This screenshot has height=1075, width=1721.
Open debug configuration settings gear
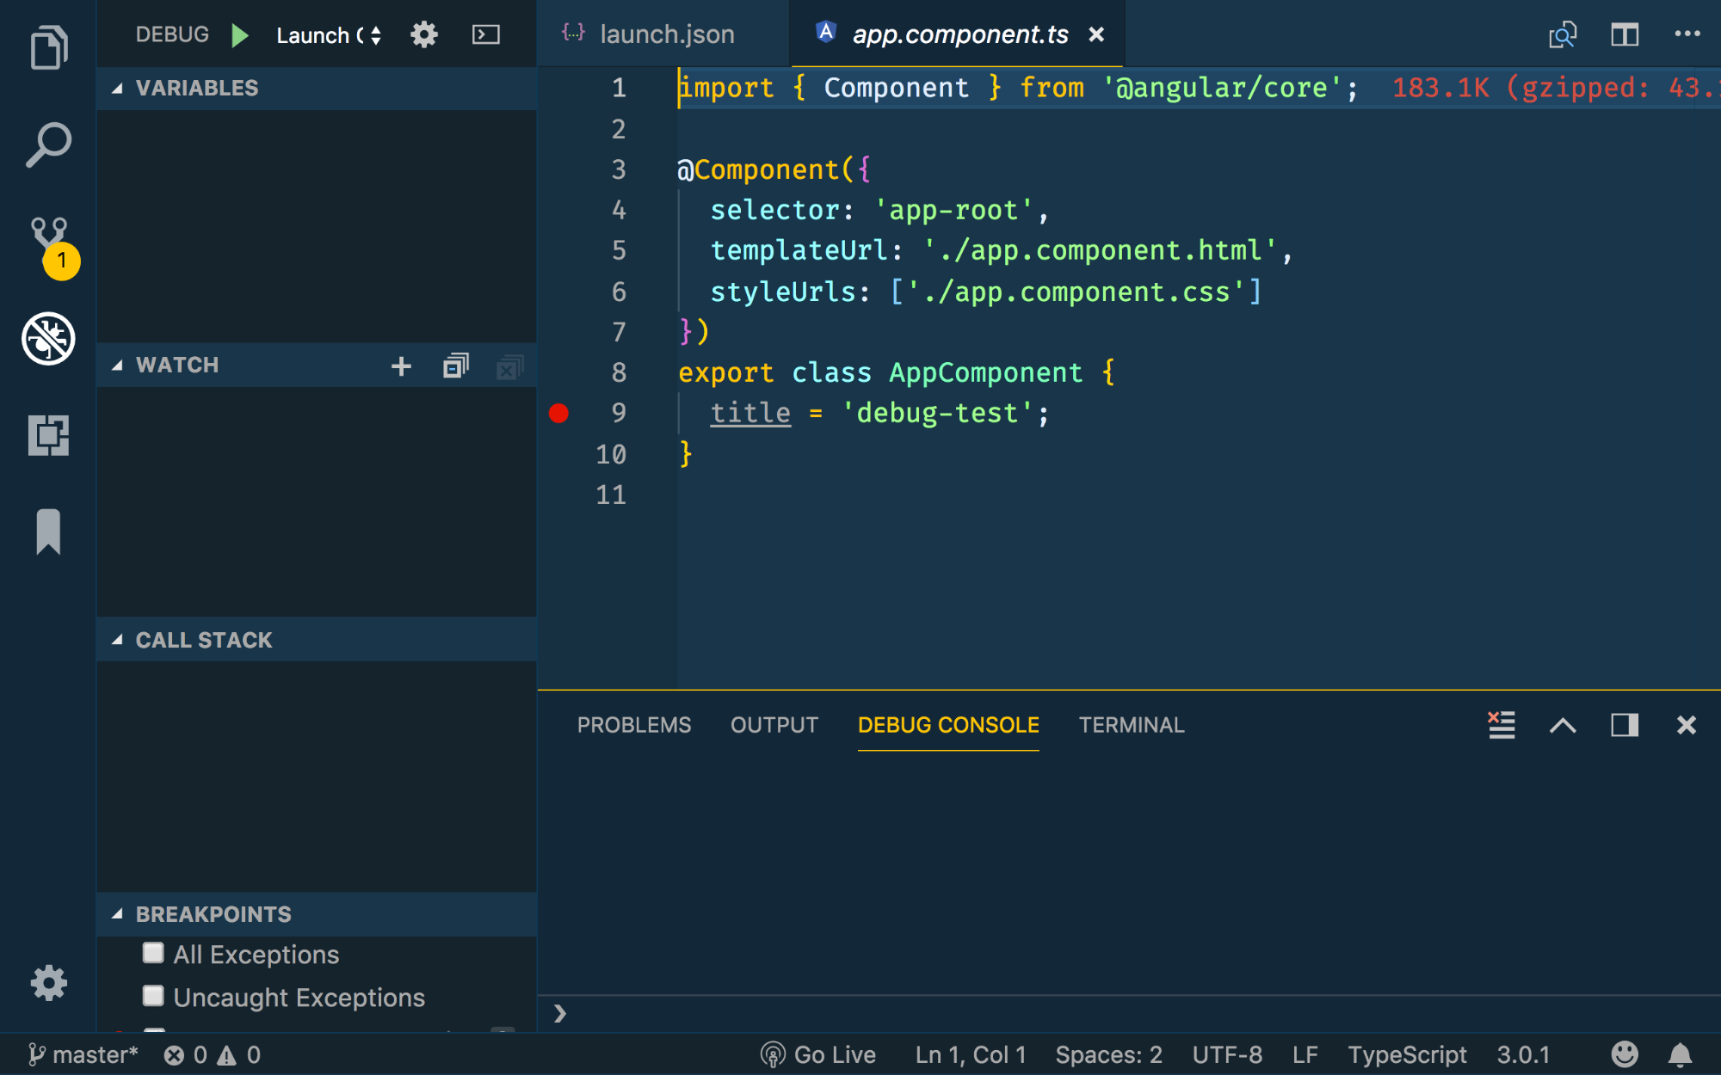[x=423, y=34]
